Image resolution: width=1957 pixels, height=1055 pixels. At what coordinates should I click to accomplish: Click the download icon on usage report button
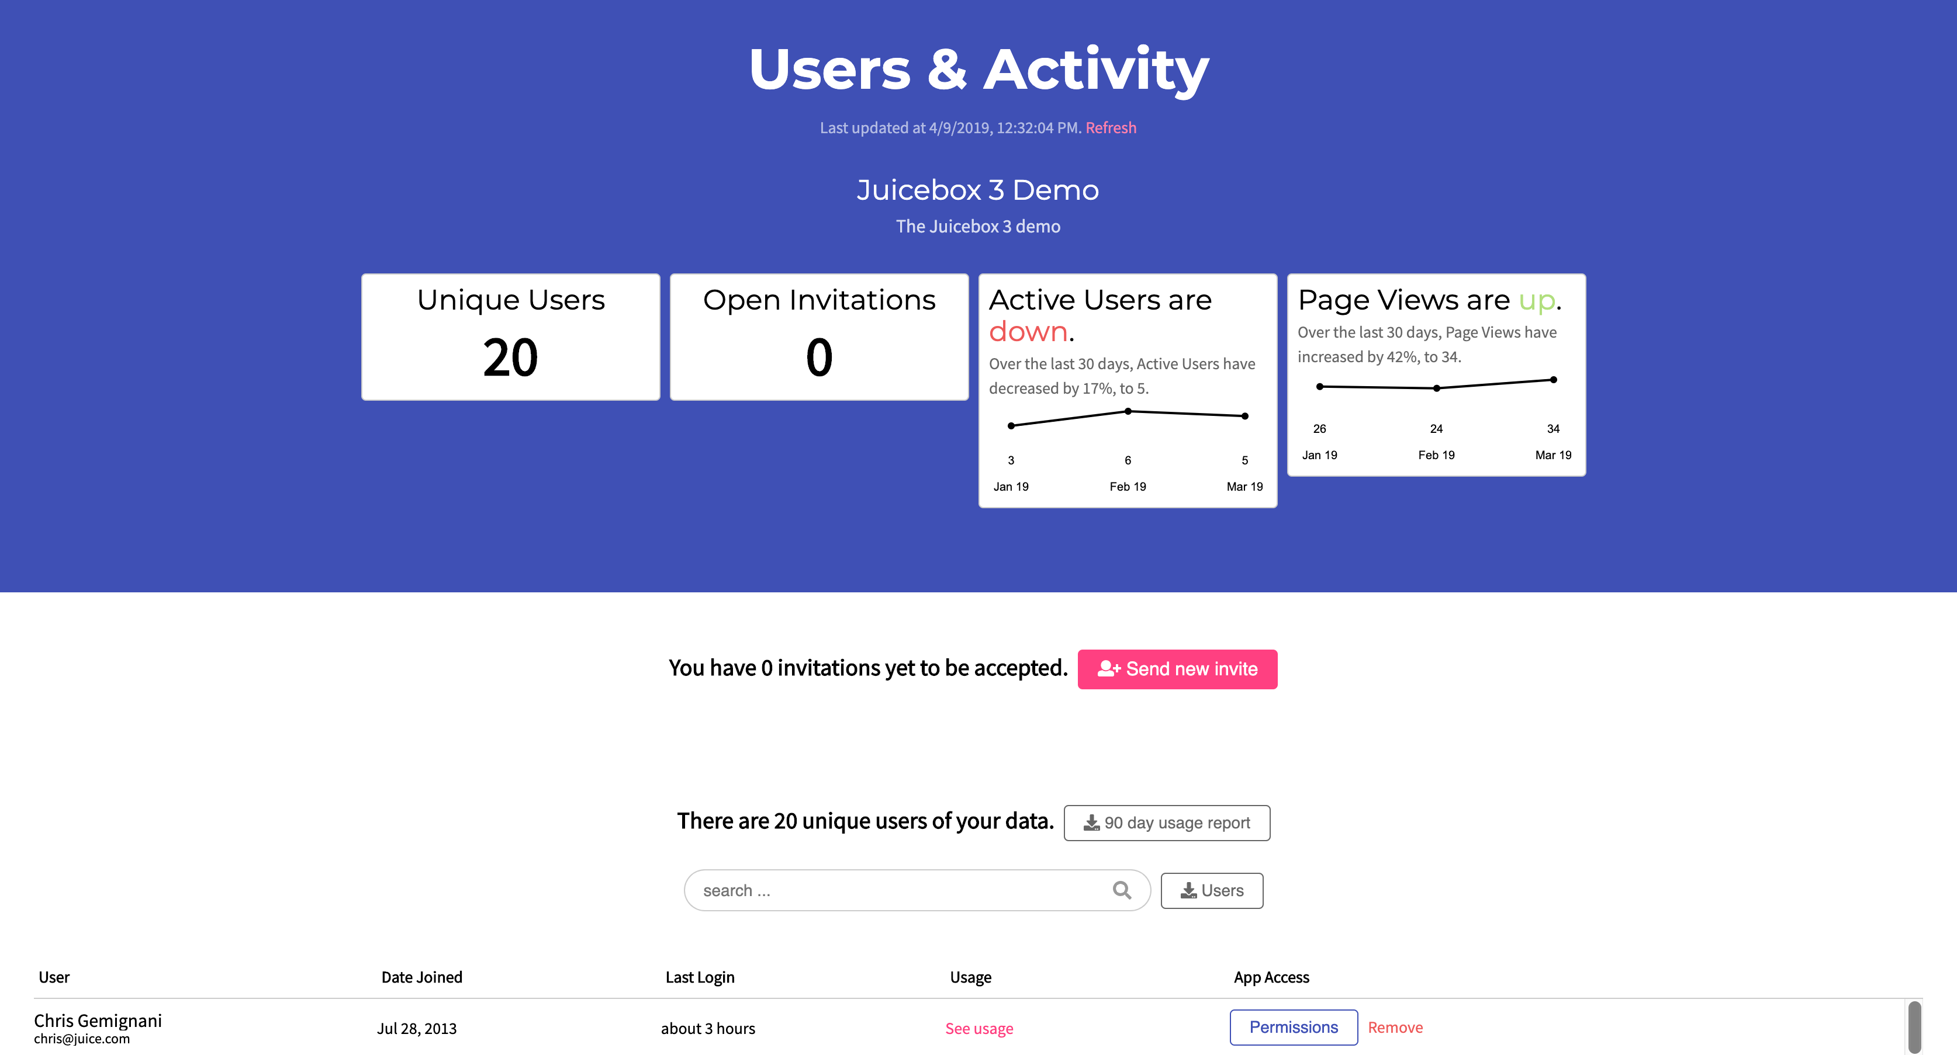(1091, 823)
